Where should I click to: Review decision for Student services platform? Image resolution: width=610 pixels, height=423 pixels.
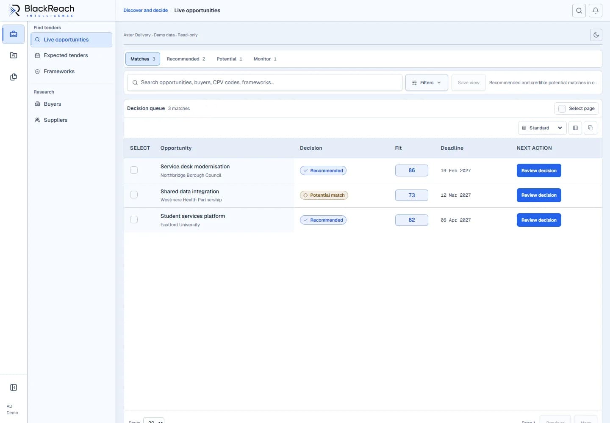pos(539,220)
